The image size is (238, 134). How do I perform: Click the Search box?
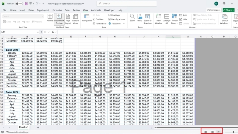(x=127, y=4)
